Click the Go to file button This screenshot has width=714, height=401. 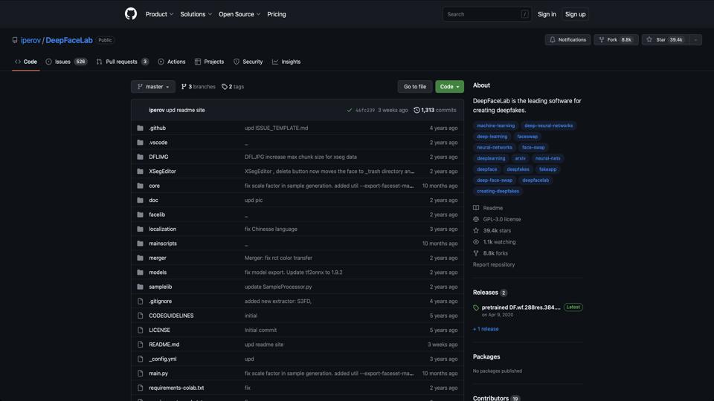(x=414, y=87)
